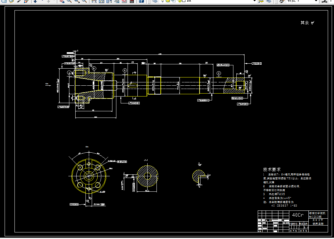The height and width of the screenshot is (239, 334).
Task: Select the 40Cr material text in title block
Action: (298, 215)
